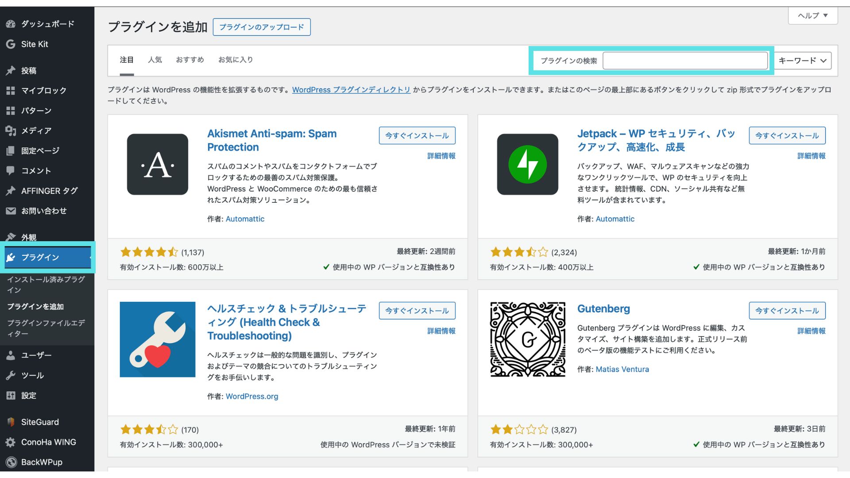Viewport: 850px width, 478px height.
Task: Click Health Check star rating (170)
Action: point(149,430)
